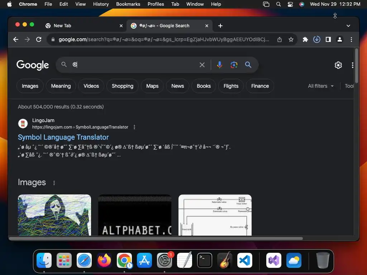Click the Google logo
The image size is (367, 275).
pyautogui.click(x=33, y=65)
